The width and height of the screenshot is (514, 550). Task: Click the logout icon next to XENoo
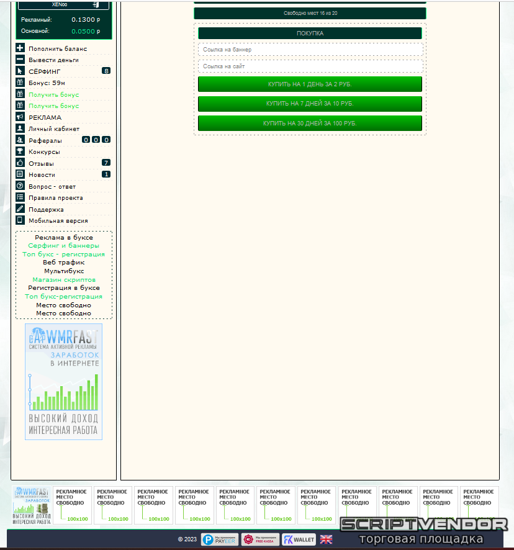(96, 4)
